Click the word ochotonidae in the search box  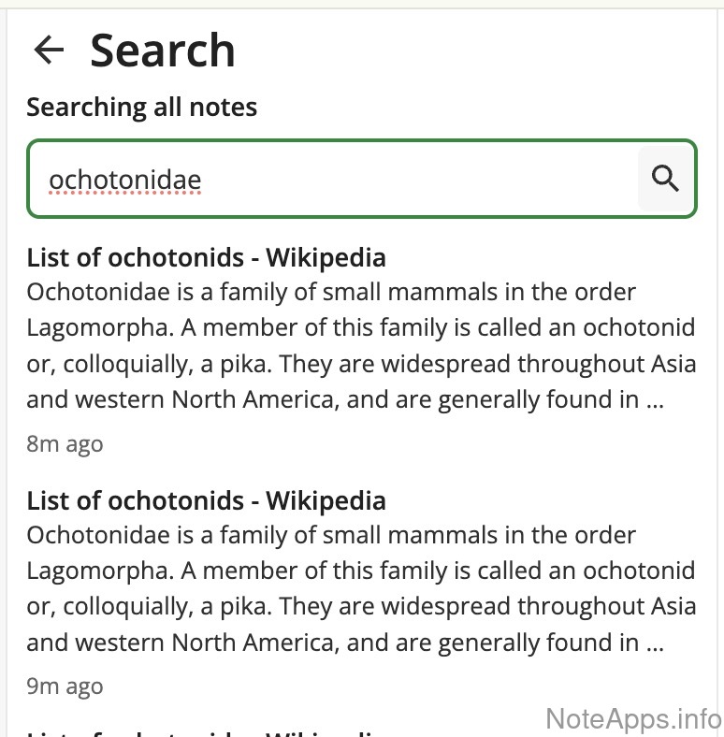(x=124, y=179)
